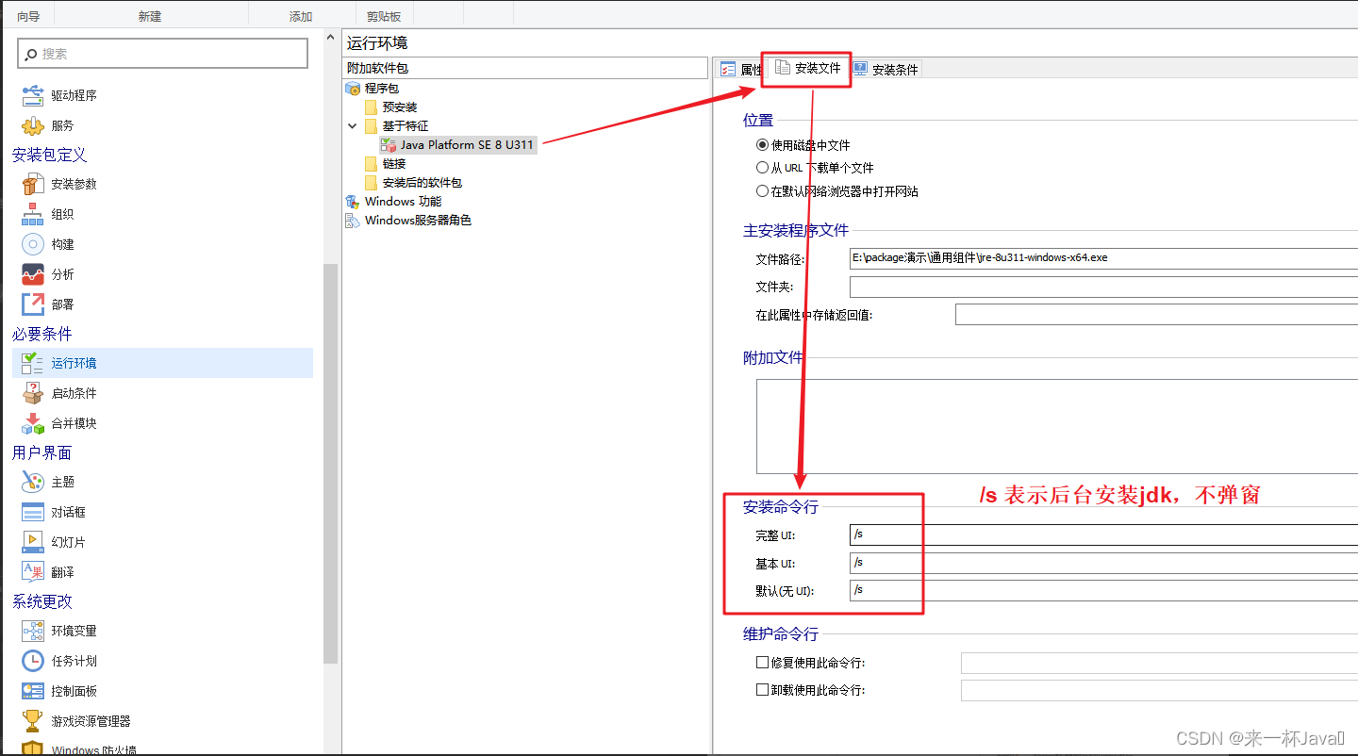Switch to the 安装文件 tab
This screenshot has height=756, width=1358.
[807, 68]
